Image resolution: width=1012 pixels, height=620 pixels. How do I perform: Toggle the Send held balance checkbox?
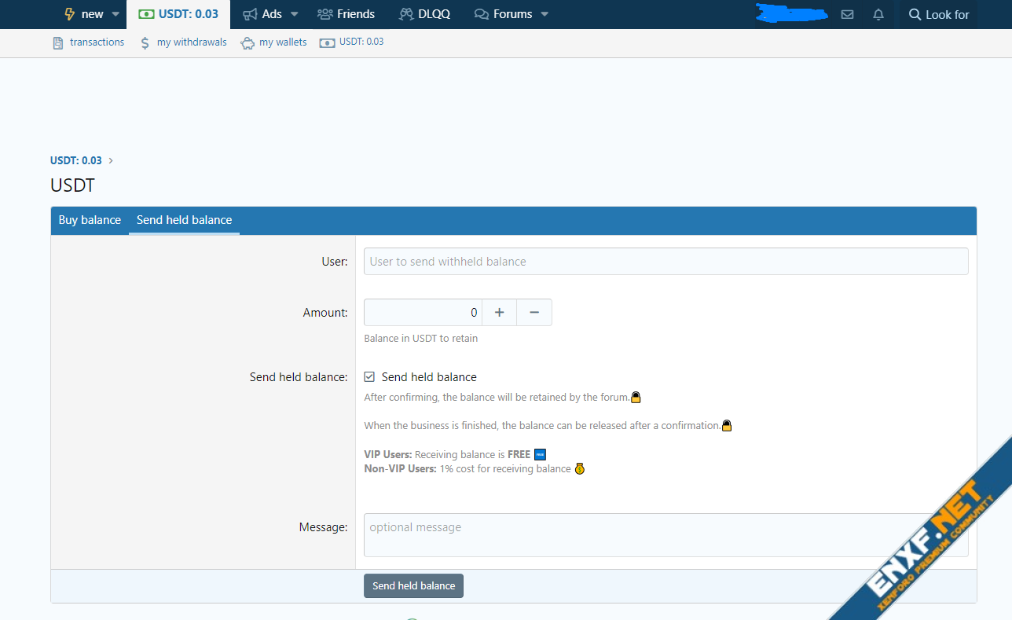(x=369, y=377)
